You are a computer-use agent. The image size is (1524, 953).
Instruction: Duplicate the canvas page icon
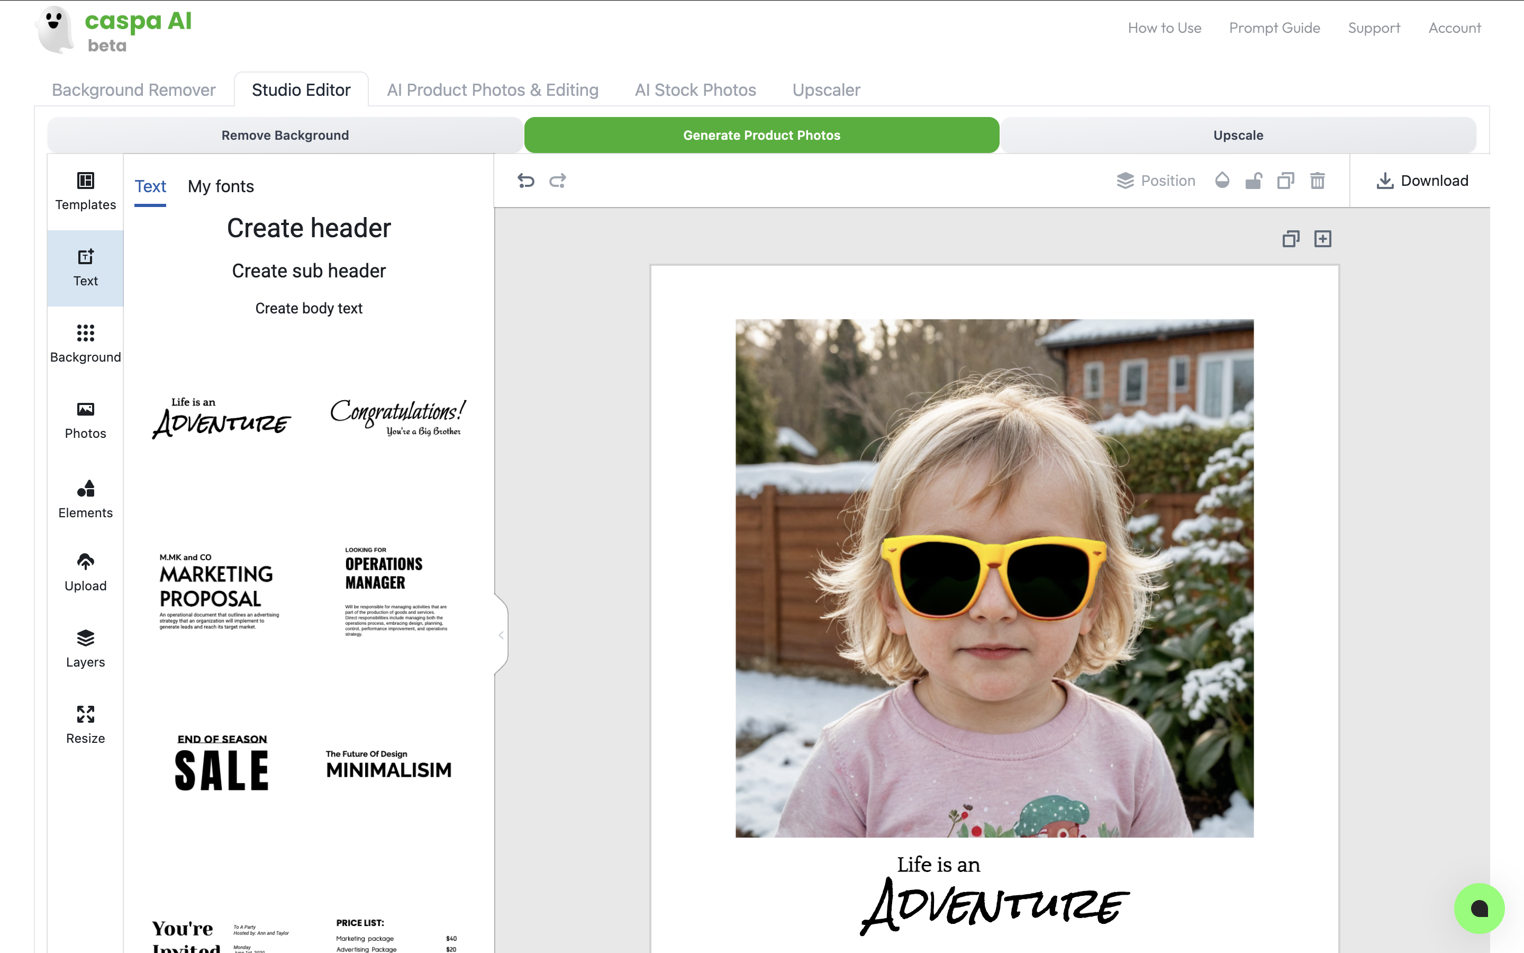coord(1290,239)
